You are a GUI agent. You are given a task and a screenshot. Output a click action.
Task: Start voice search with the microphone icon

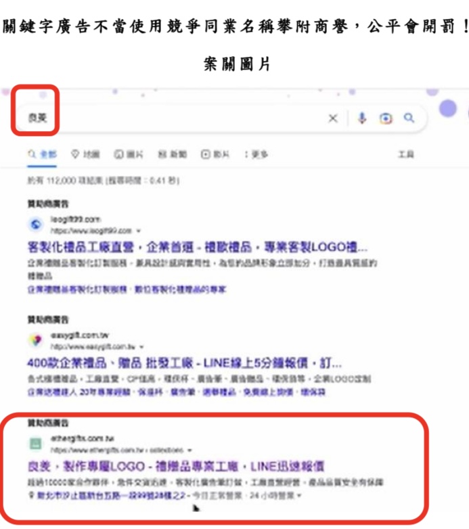click(362, 118)
